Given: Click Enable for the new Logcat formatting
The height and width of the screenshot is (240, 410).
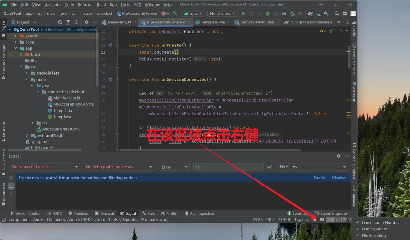Looking at the screenshot, I should click(320, 178).
